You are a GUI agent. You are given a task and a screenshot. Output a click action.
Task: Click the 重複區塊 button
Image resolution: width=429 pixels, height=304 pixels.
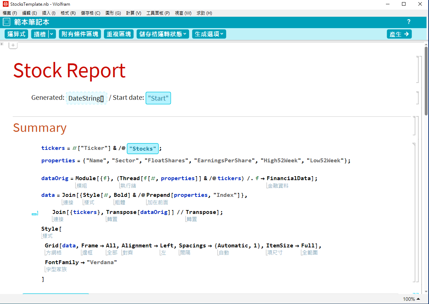pos(119,34)
